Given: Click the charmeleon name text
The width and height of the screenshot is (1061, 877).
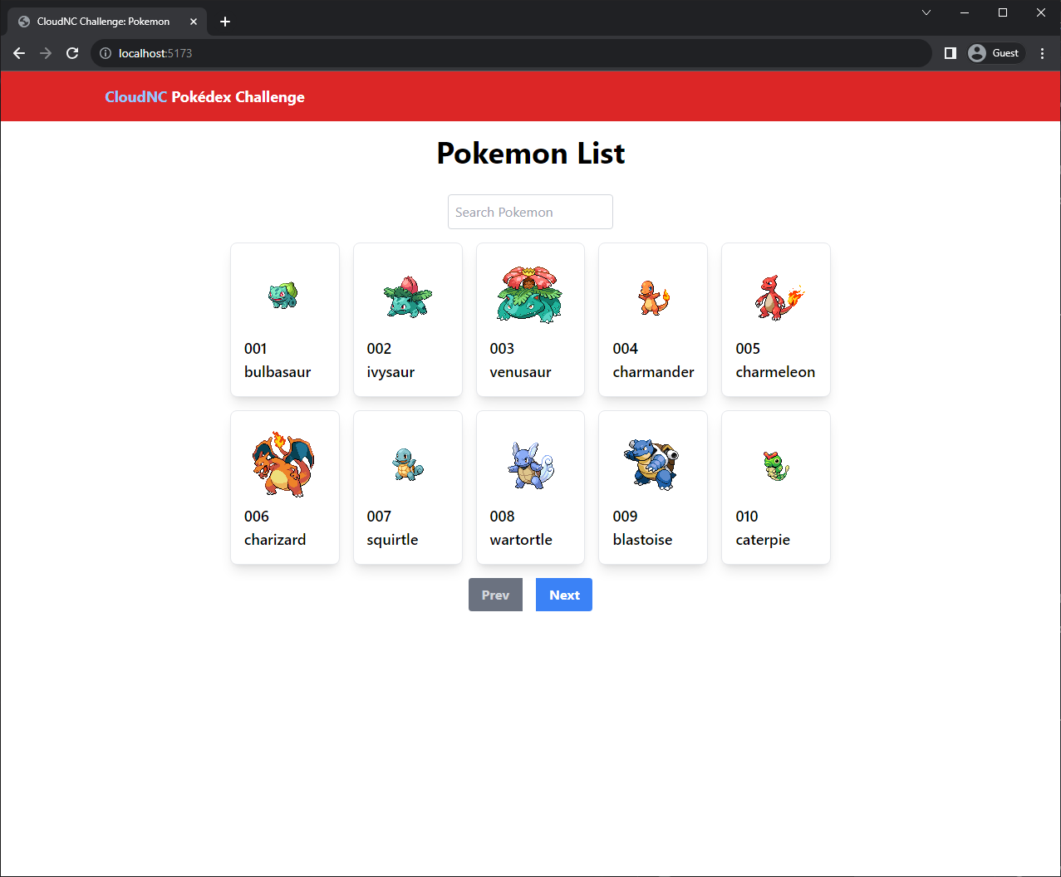Looking at the screenshot, I should tap(775, 372).
